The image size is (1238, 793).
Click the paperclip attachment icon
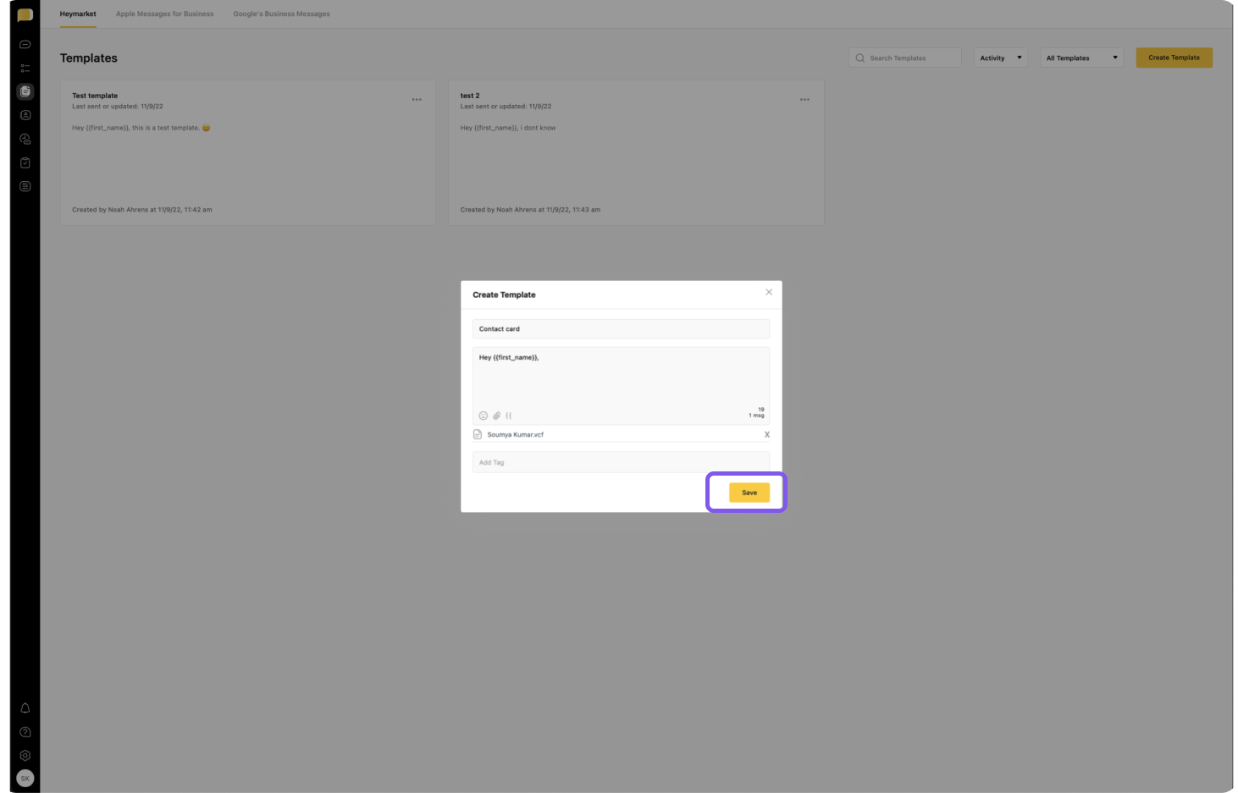[x=497, y=416]
